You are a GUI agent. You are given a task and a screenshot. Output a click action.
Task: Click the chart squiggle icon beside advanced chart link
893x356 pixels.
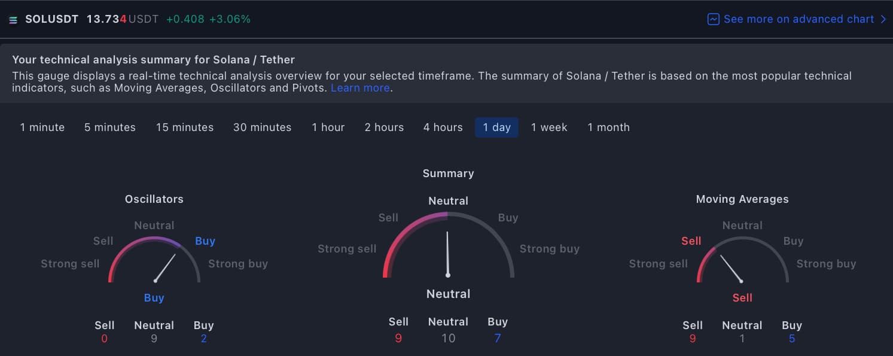click(x=713, y=19)
